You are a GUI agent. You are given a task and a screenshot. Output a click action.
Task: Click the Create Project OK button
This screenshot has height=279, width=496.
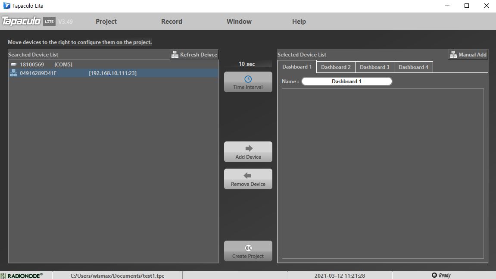point(248,251)
